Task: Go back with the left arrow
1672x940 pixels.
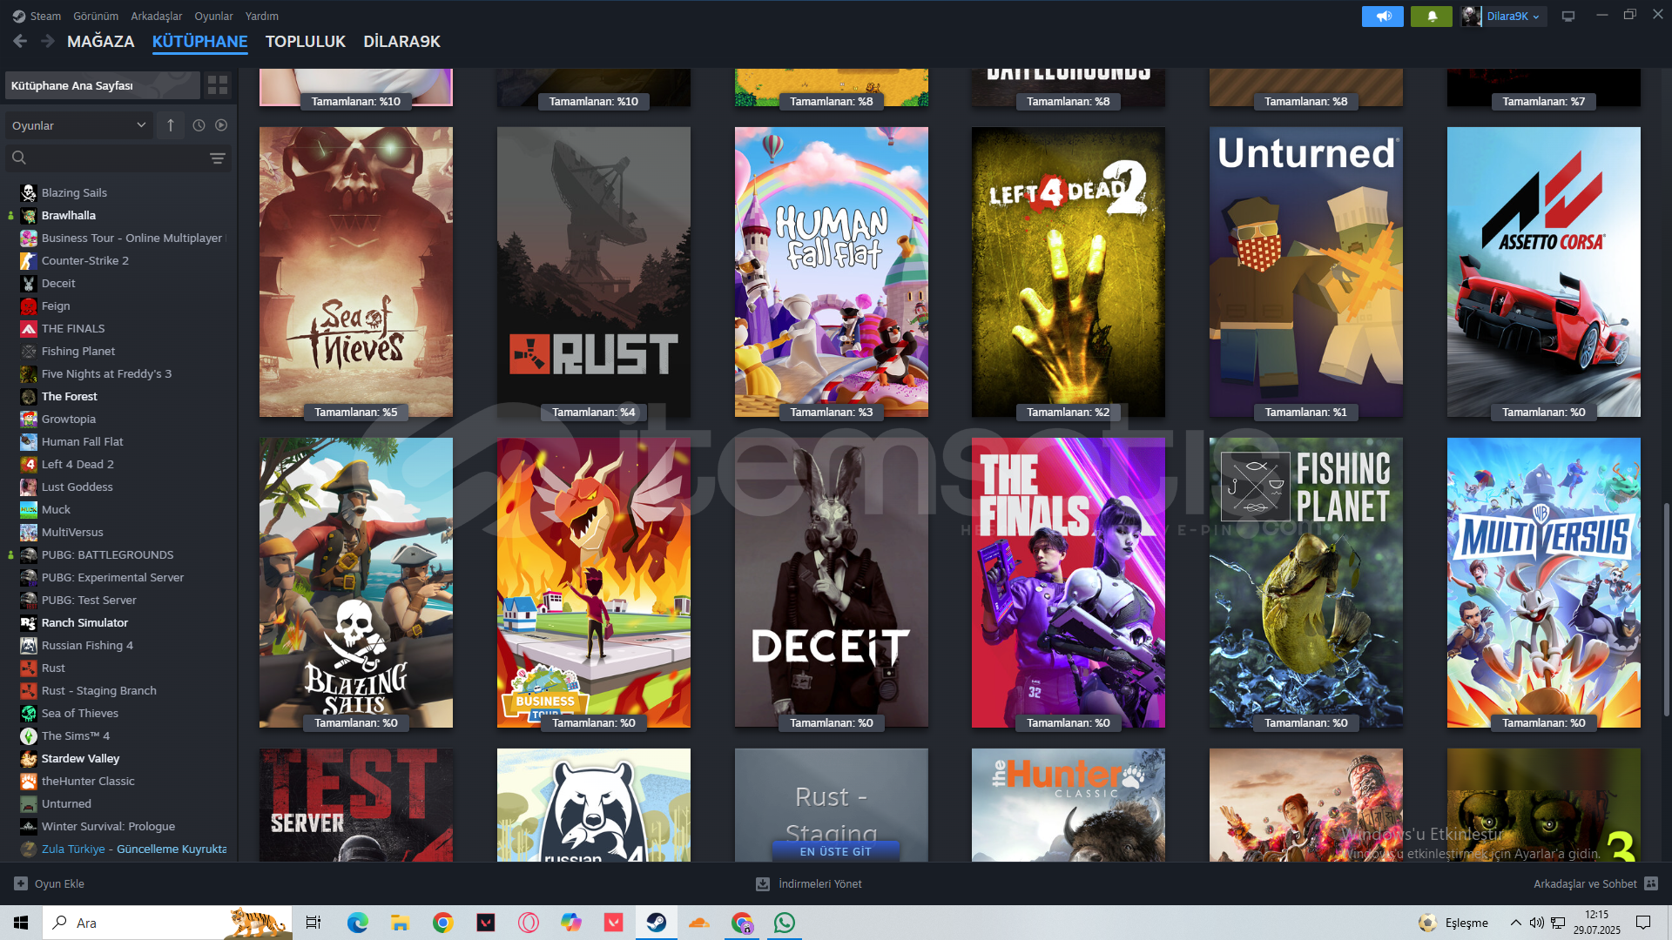Action: pos(20,41)
